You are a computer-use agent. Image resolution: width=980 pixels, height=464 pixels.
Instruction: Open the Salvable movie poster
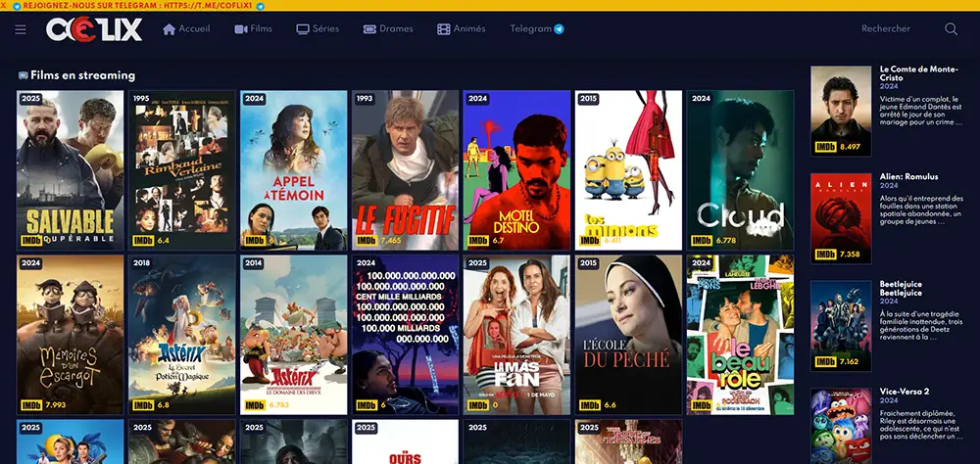tap(70, 170)
